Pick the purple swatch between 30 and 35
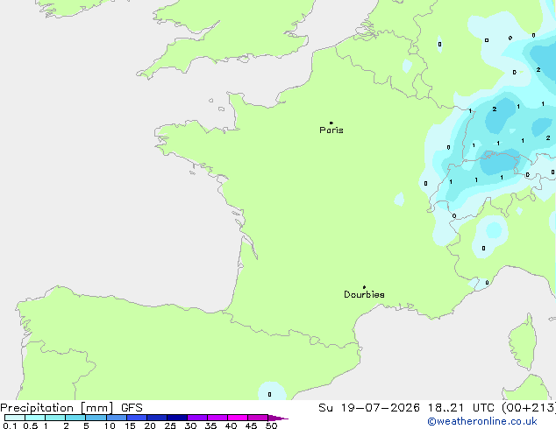Image resolution: width=556 pixels, height=429 pixels. point(197,418)
